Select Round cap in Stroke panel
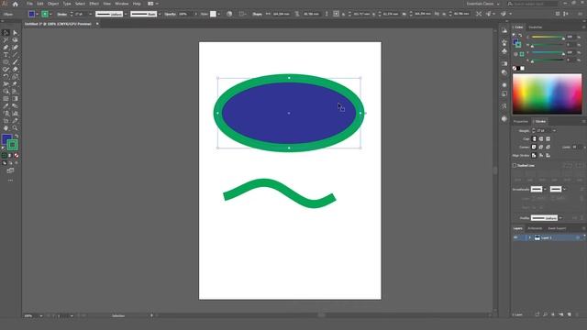This screenshot has height=330, width=587. coord(541,138)
